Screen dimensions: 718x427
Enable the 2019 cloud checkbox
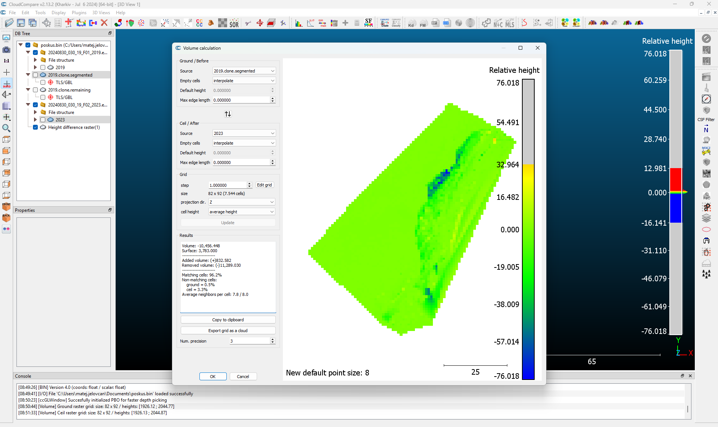(43, 68)
